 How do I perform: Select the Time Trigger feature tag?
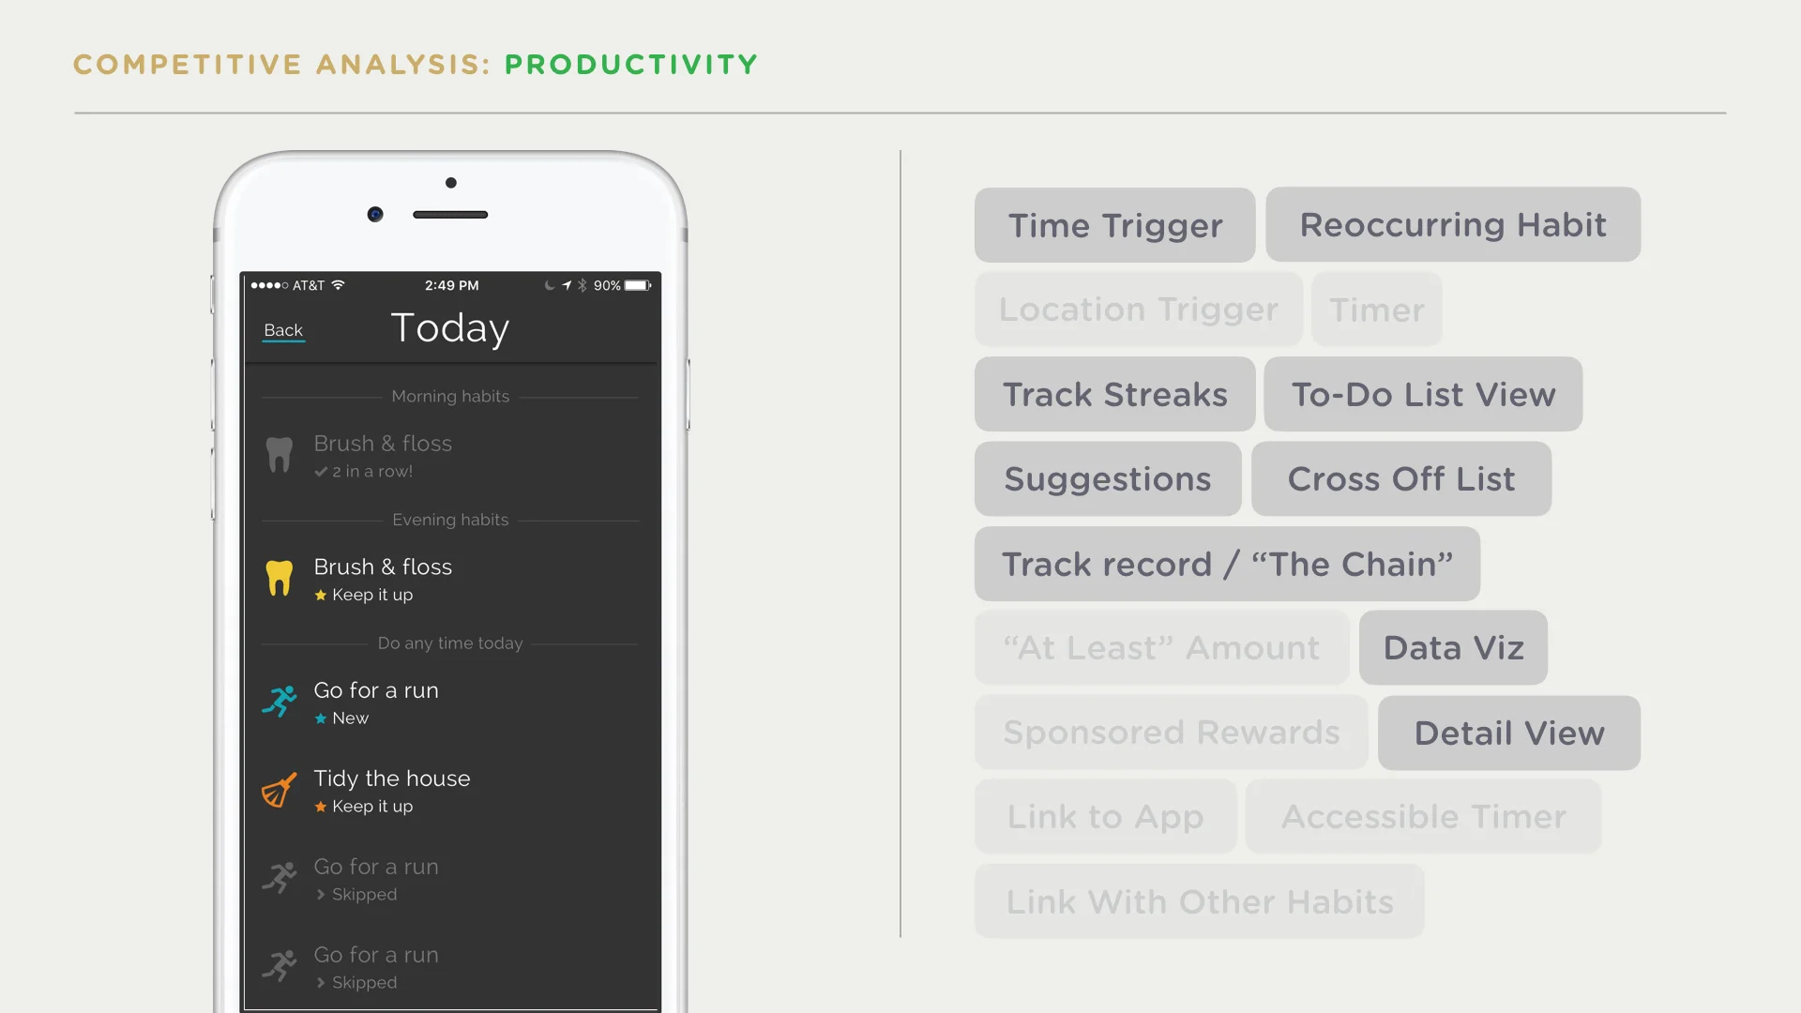tap(1114, 225)
